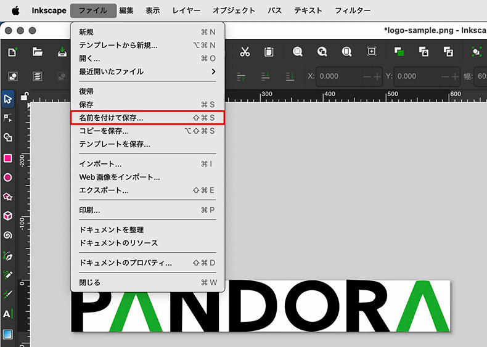
Task: Click the unlink clone icon with open padlock
Action: point(448,52)
